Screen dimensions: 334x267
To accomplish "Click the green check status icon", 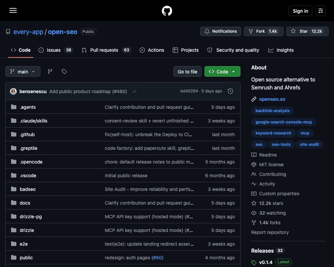I will click(134, 91).
